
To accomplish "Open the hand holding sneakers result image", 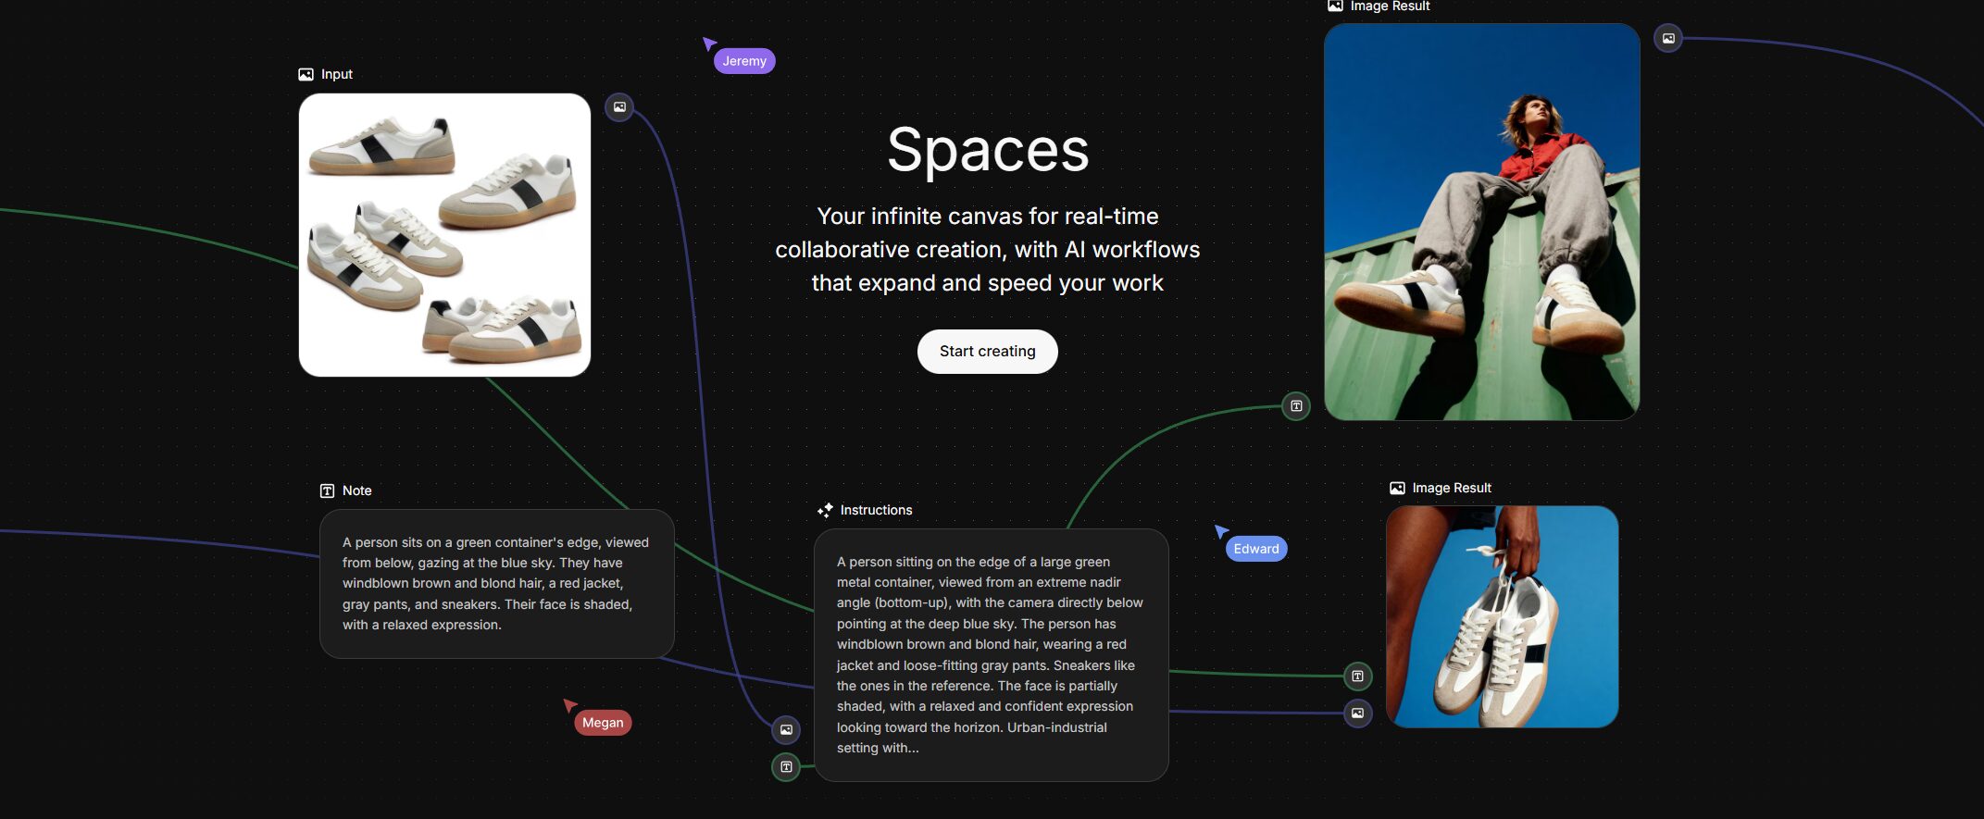I will 1502,616.
